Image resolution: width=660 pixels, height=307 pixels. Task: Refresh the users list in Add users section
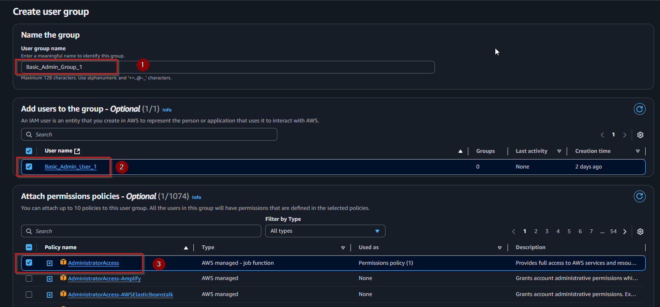[x=640, y=109]
